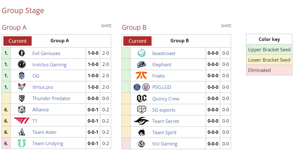Click the Fnatic orange logo
Screen dimensions: 294x152
[142, 76]
